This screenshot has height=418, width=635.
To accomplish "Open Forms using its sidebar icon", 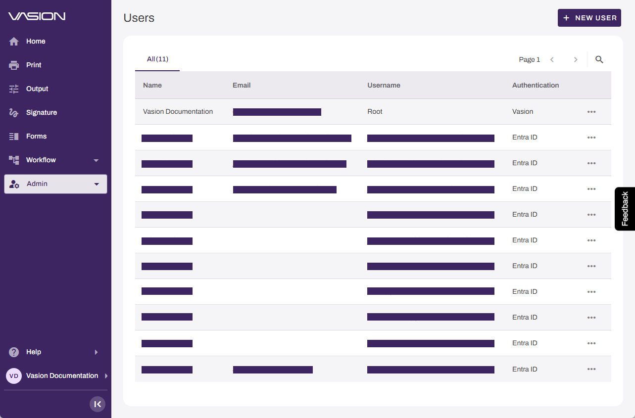I will tap(14, 137).
